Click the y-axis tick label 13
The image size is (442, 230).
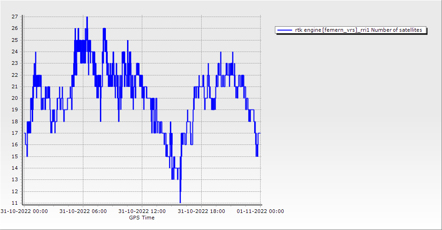tap(15, 179)
